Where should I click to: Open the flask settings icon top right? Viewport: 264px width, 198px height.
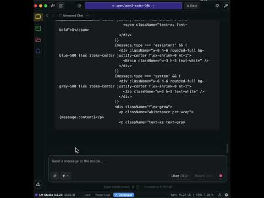click(x=226, y=6)
